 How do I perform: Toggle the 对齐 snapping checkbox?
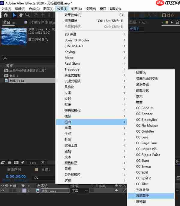point(164,15)
